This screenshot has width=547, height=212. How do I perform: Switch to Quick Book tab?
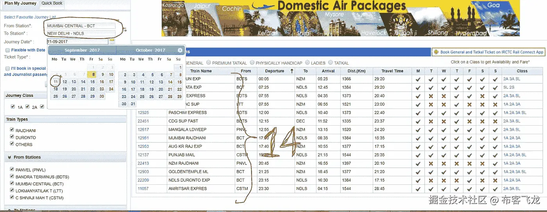(52, 3)
